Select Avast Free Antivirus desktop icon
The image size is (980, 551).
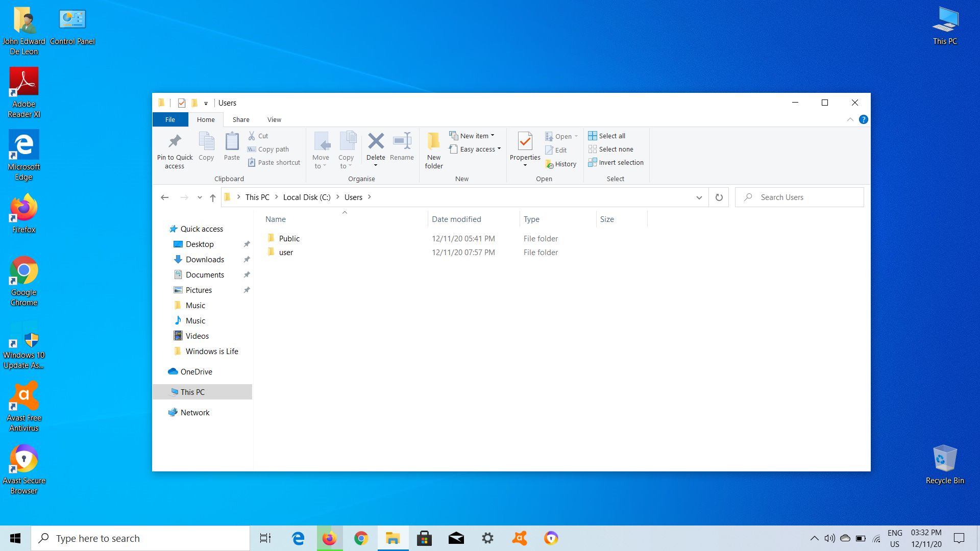pyautogui.click(x=24, y=407)
